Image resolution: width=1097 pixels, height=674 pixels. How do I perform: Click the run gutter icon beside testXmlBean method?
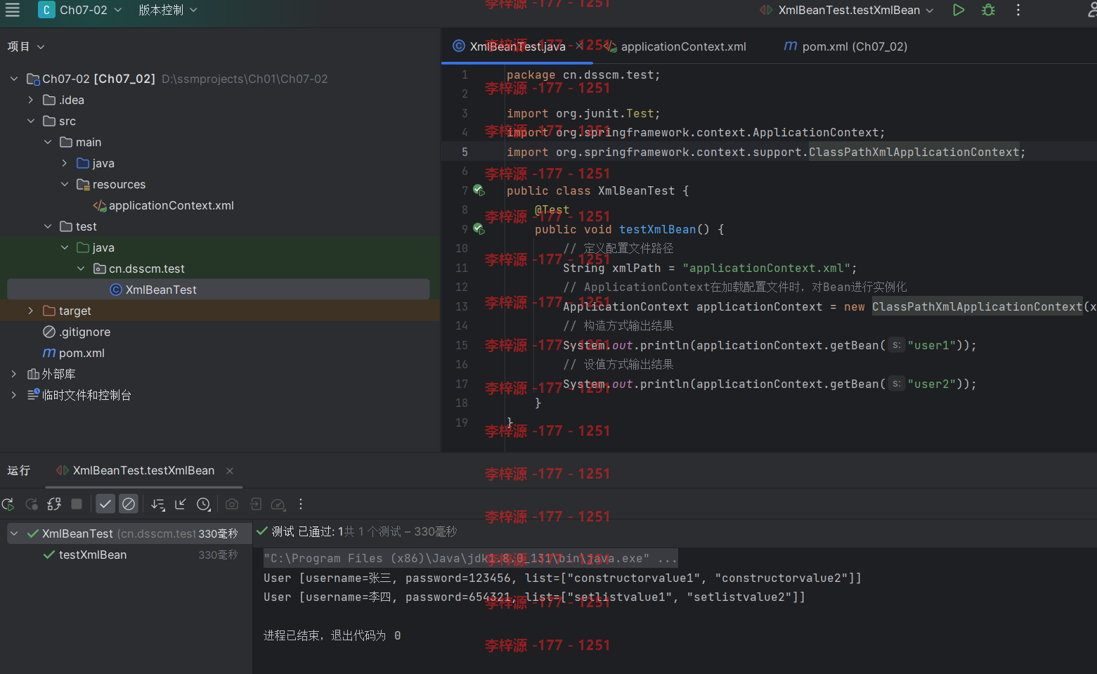coord(479,229)
